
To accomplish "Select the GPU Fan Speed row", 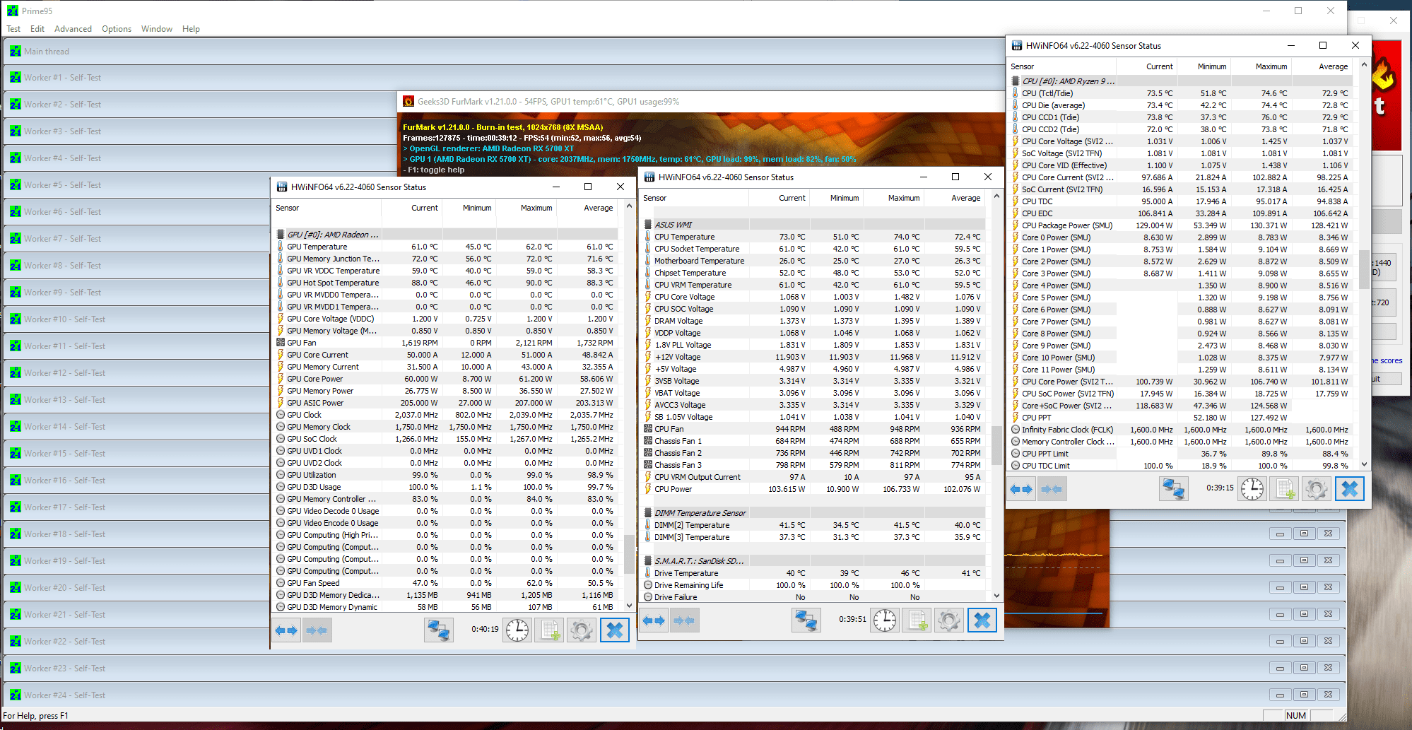I will (446, 583).
